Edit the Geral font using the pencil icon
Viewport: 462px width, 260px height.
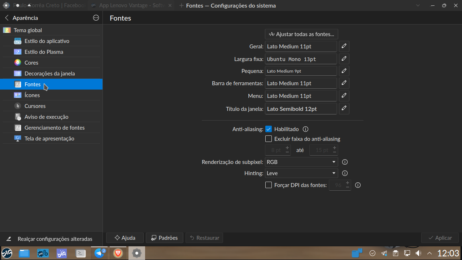[x=344, y=46]
